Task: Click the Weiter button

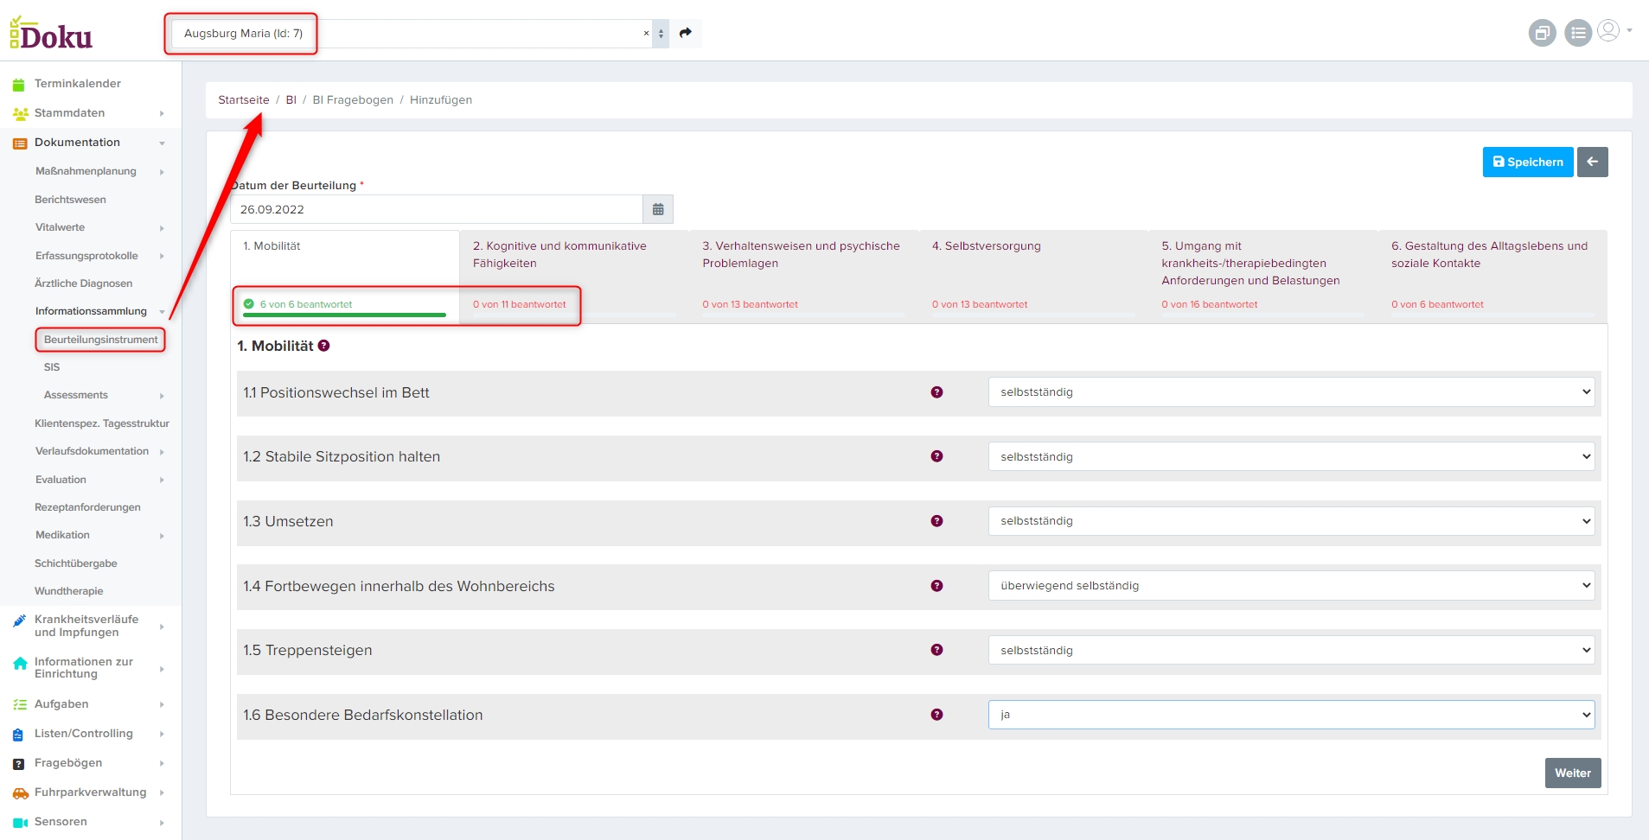Action: 1572,773
